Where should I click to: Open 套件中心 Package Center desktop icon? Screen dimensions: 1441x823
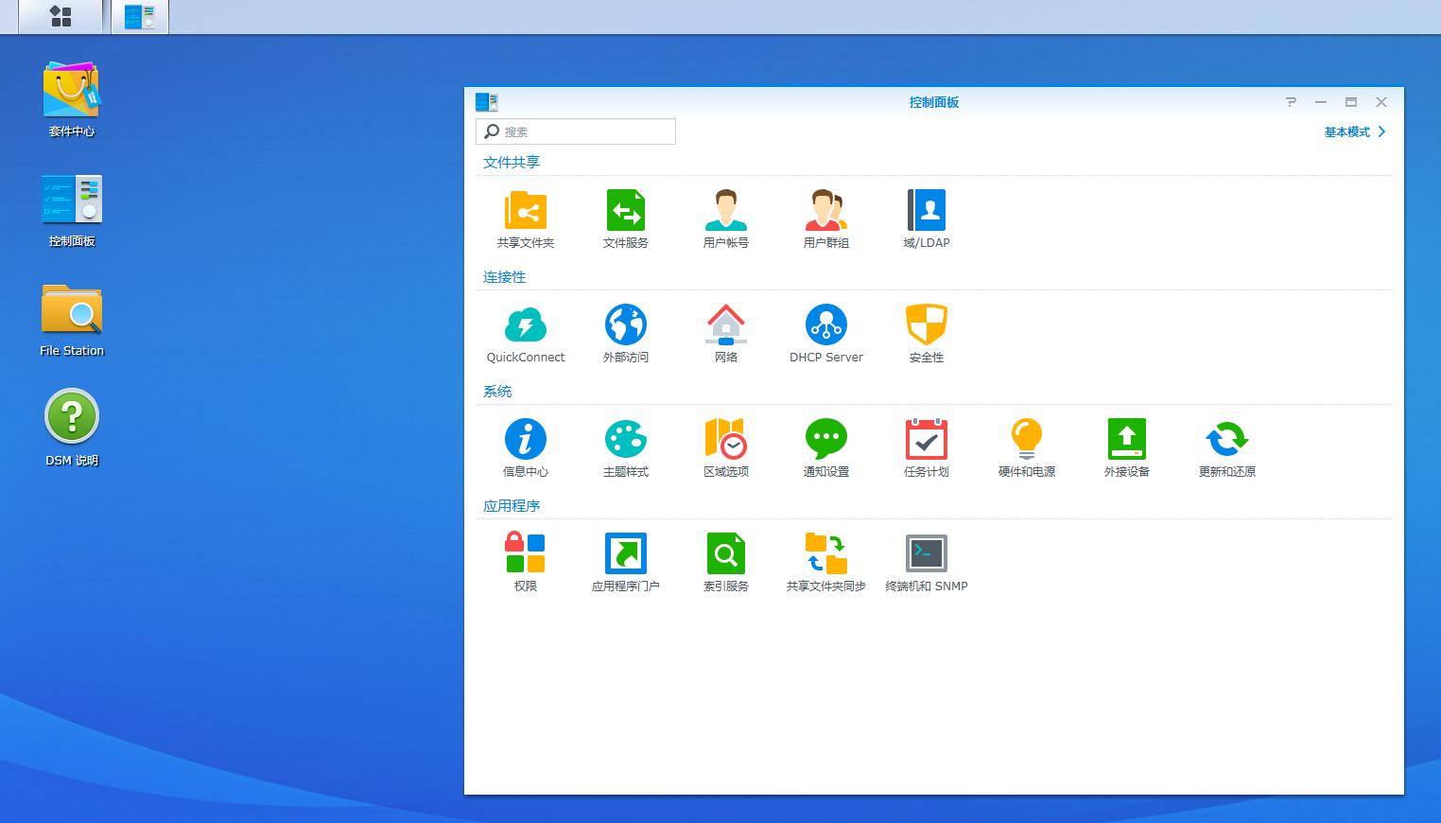pos(72,91)
